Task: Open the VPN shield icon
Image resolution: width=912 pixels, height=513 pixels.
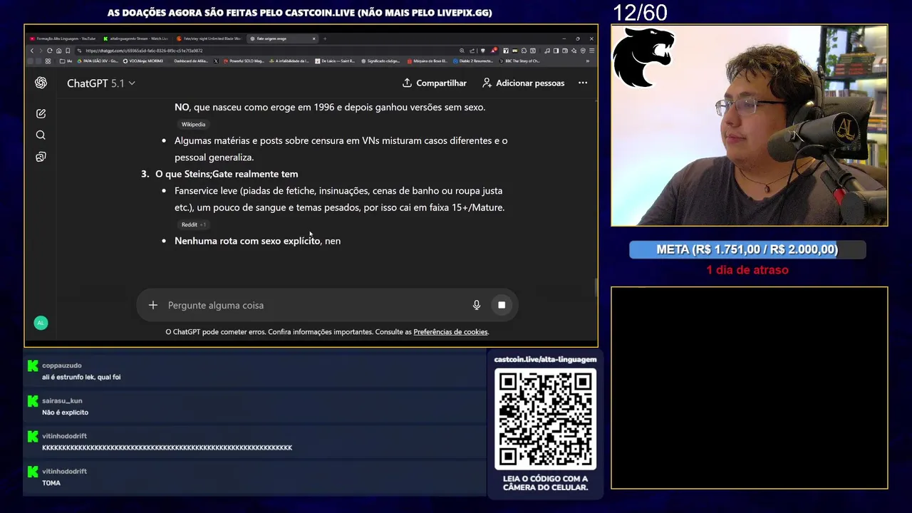Action: 583,51
